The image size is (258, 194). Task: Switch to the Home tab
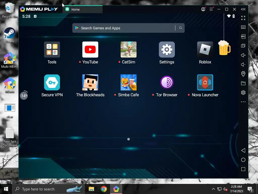(82, 9)
